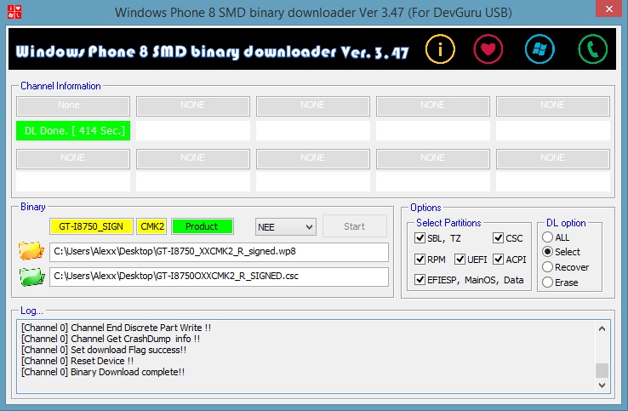Click the log scroll up arrow
Viewport: 628px width, 411px height.
(x=602, y=328)
